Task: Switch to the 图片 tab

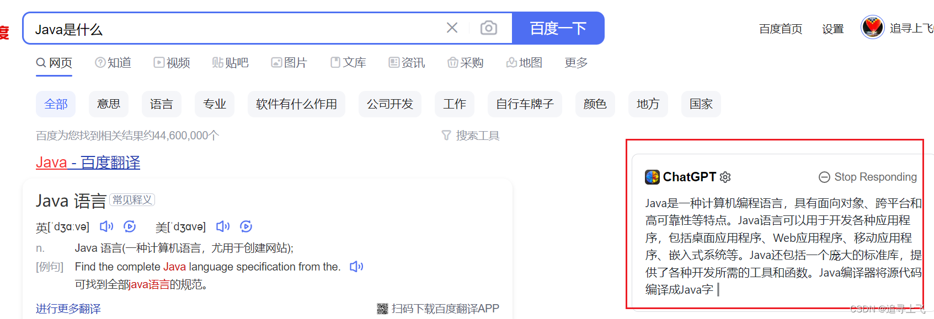Action: coord(289,63)
